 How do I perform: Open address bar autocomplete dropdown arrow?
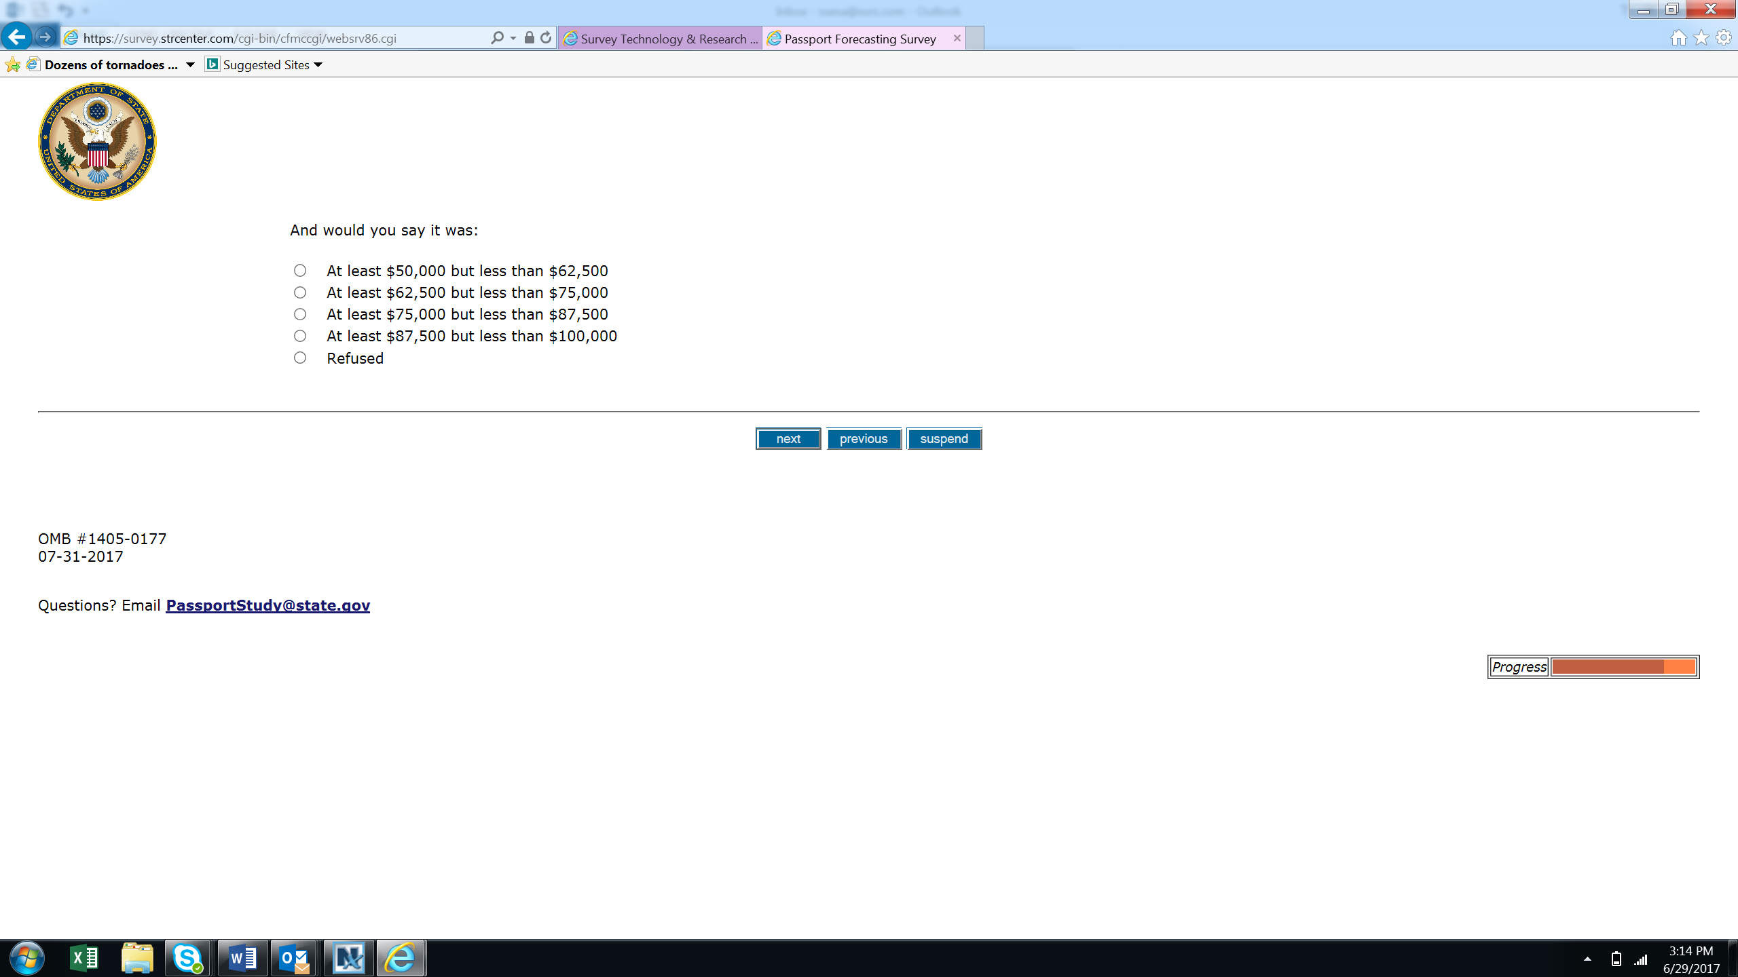(513, 38)
